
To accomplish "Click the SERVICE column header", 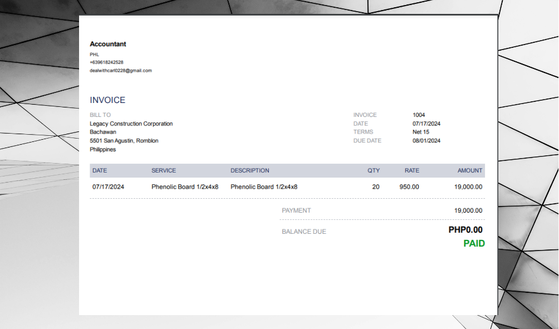I will click(x=164, y=171).
